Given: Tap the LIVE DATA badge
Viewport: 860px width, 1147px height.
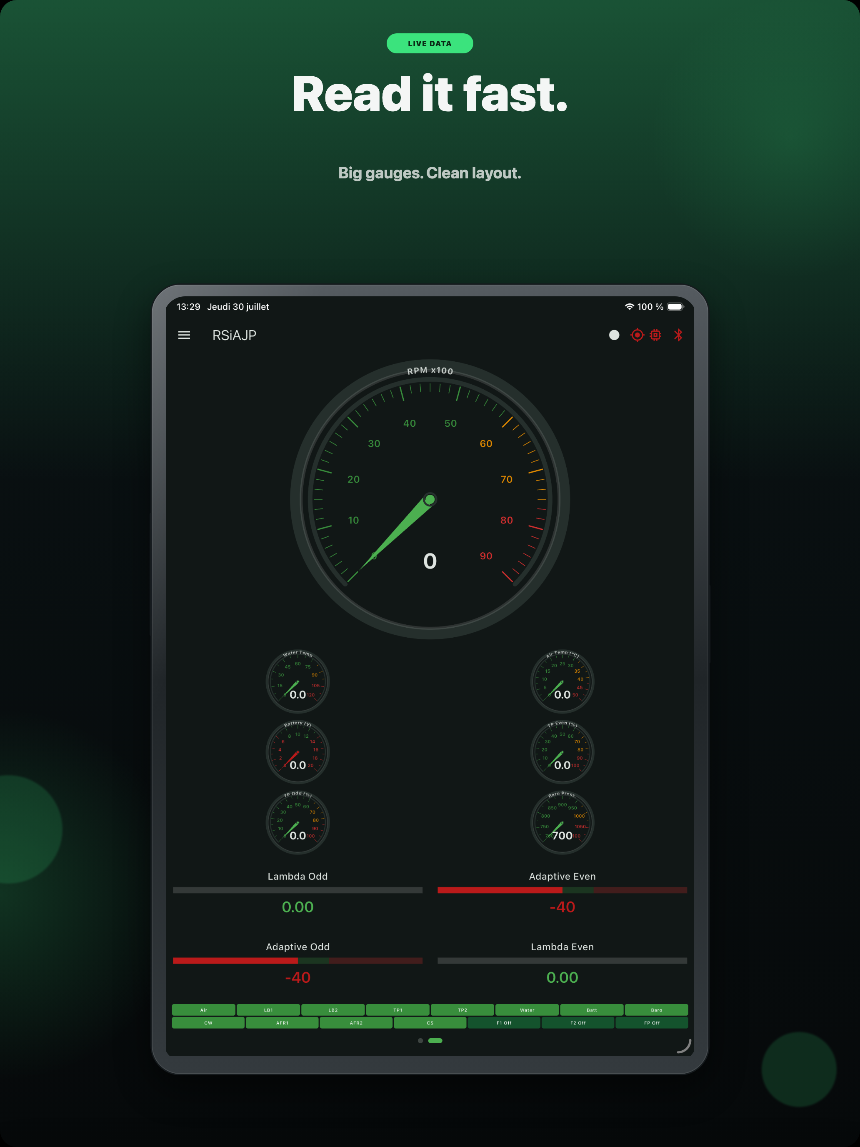Looking at the screenshot, I should point(430,44).
